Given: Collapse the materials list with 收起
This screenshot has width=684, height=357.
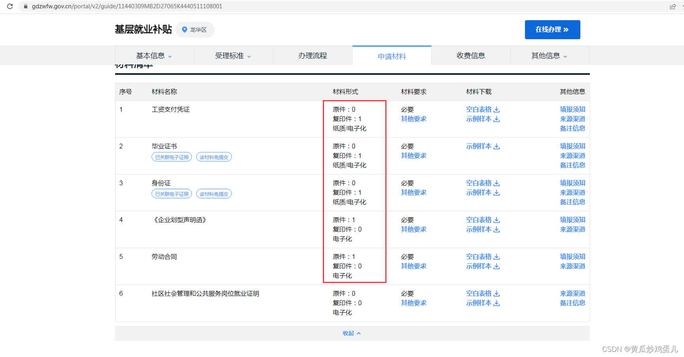Looking at the screenshot, I should (352, 333).
